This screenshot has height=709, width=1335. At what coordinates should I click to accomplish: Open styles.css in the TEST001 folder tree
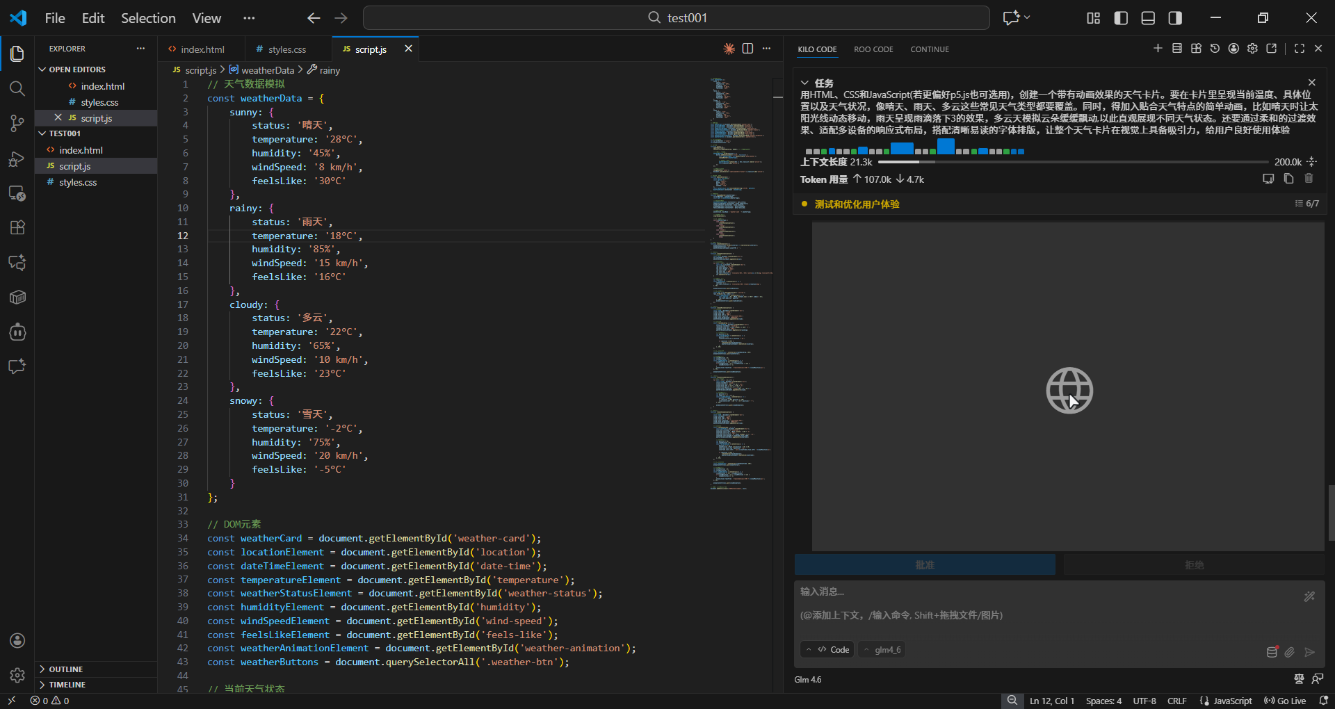pyautogui.click(x=78, y=182)
